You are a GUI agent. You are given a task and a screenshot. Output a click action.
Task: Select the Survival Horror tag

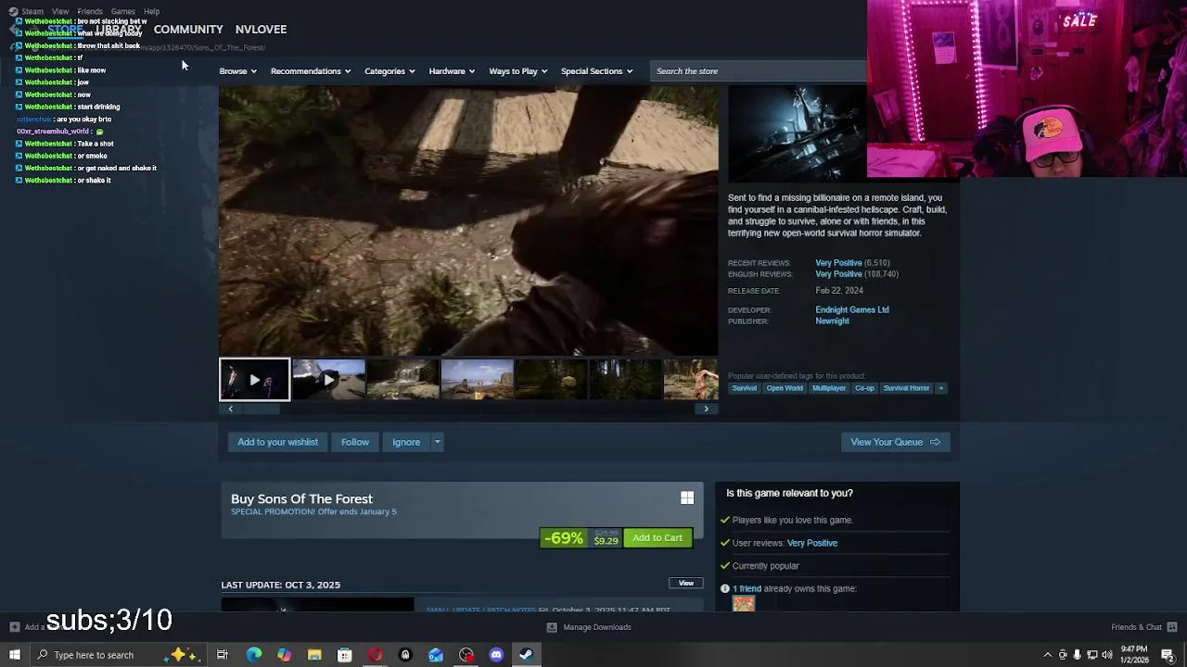pos(906,388)
